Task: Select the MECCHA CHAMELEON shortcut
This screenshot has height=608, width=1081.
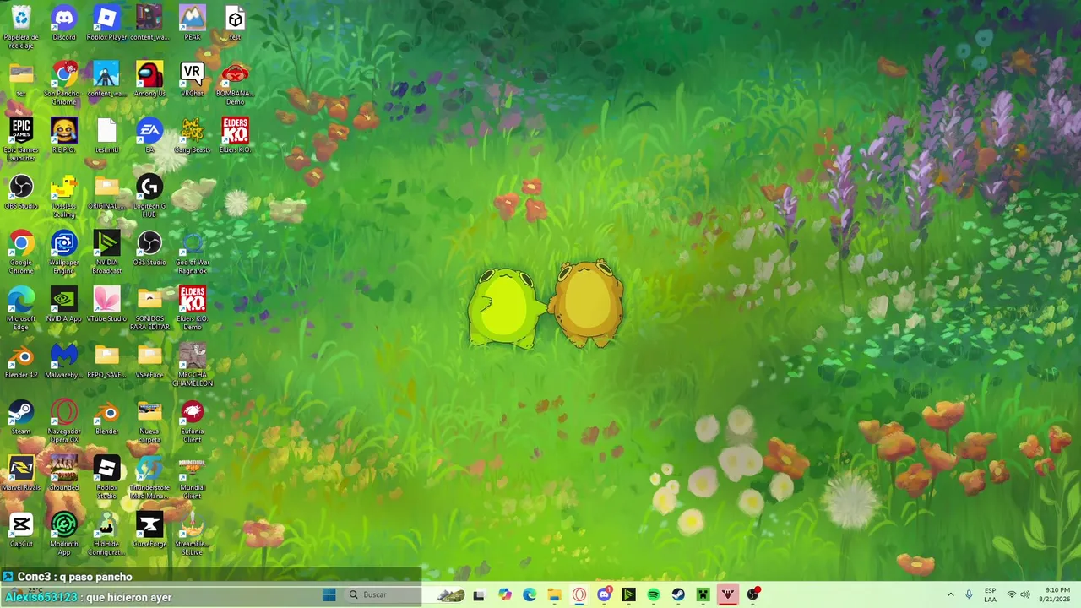Action: tap(193, 366)
